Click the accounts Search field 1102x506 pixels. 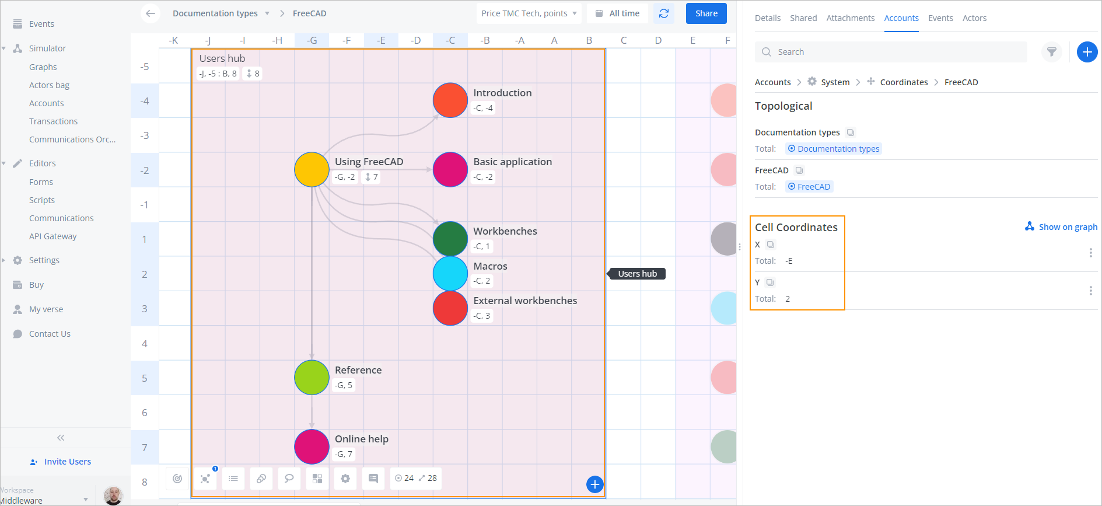[891, 52]
